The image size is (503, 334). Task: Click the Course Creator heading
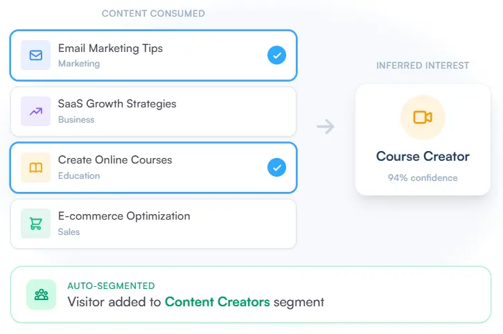(x=423, y=157)
